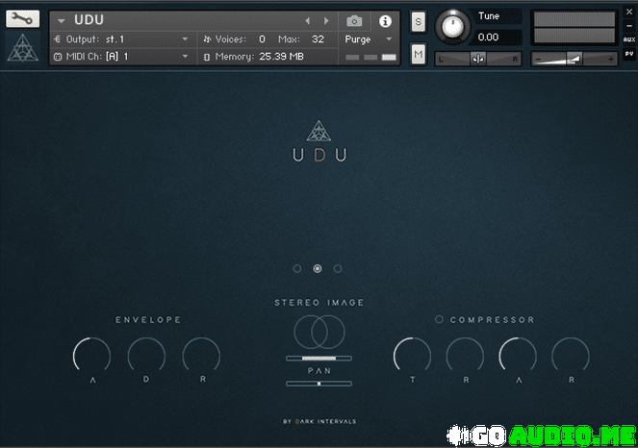Click the stereo image overlapping circles icon
Screen dimensions: 638x448
pos(319,333)
